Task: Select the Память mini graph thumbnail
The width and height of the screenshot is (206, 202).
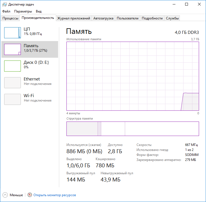Action: click(13, 49)
